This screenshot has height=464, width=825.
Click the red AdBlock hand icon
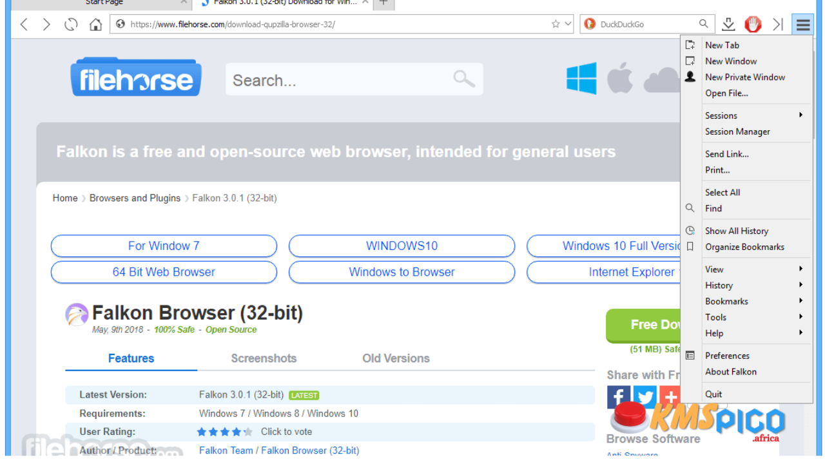click(753, 24)
